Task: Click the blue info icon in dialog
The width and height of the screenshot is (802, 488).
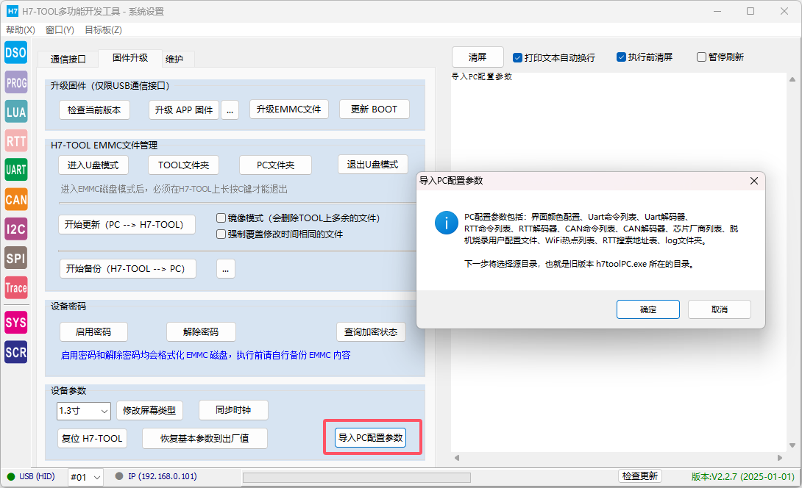Action: pyautogui.click(x=446, y=223)
